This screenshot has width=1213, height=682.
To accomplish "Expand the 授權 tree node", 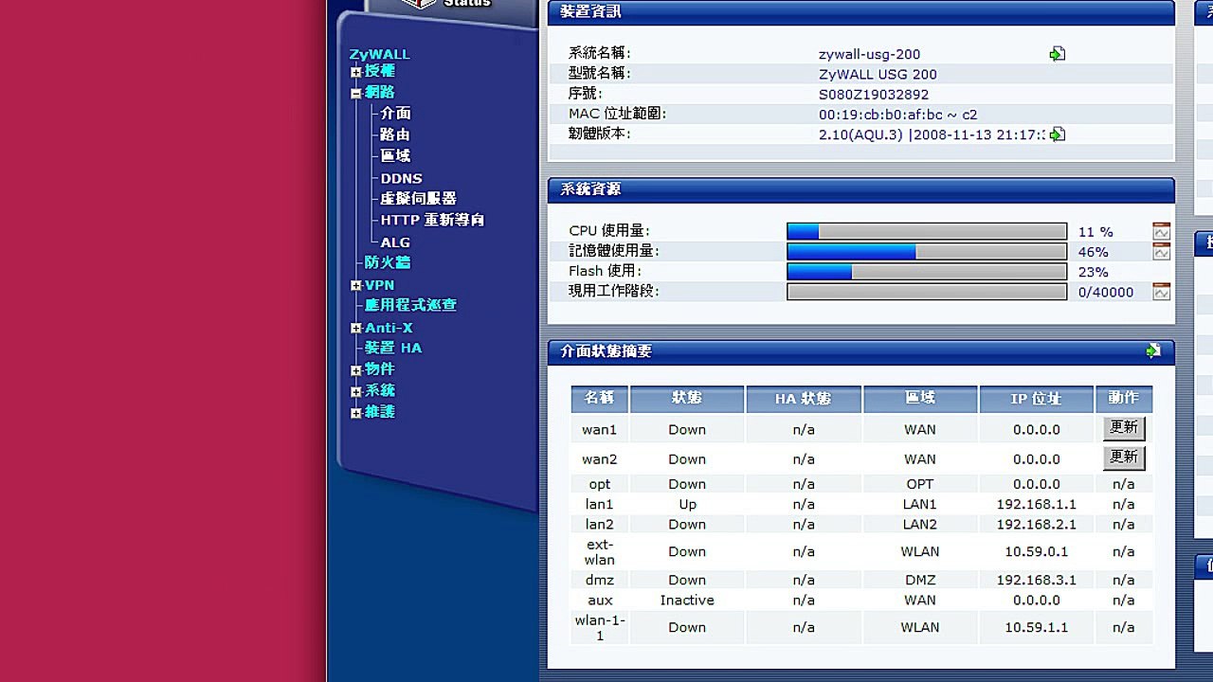I will (356, 72).
